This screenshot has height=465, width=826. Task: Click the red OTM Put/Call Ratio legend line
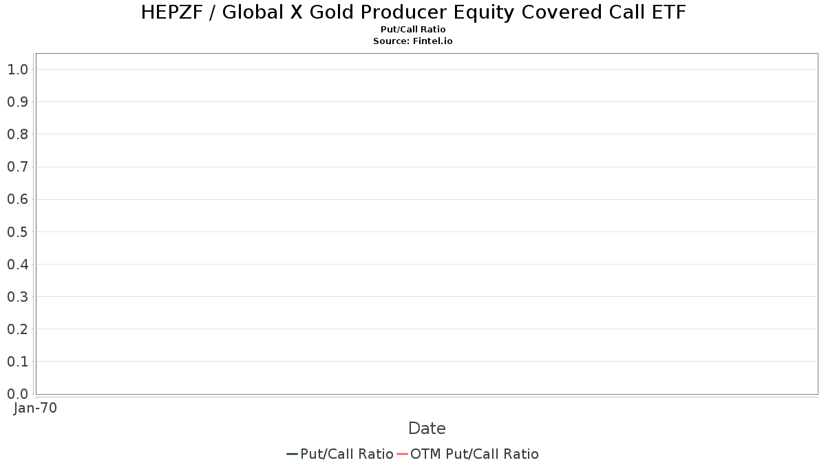[402, 454]
